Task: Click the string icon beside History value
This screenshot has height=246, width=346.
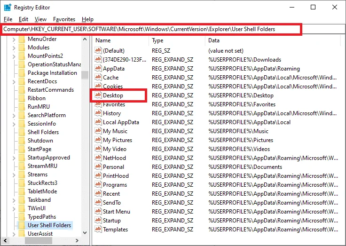Action: point(98,113)
